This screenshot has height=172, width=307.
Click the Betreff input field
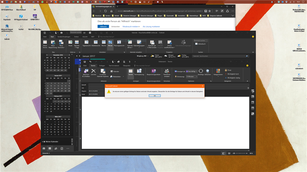[x=169, y=85]
